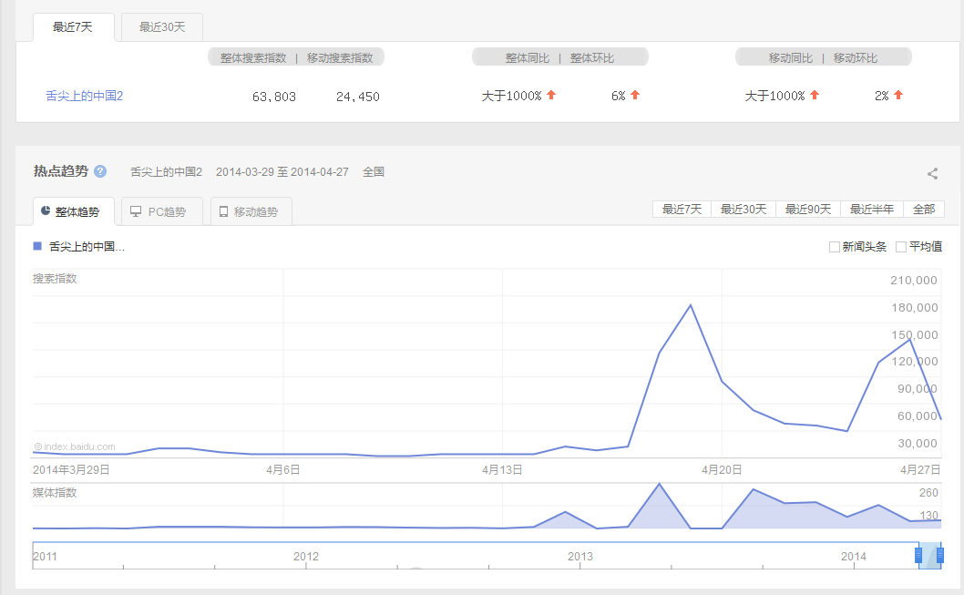Click the 4月13日 axis label
This screenshot has height=595, width=964.
point(502,469)
